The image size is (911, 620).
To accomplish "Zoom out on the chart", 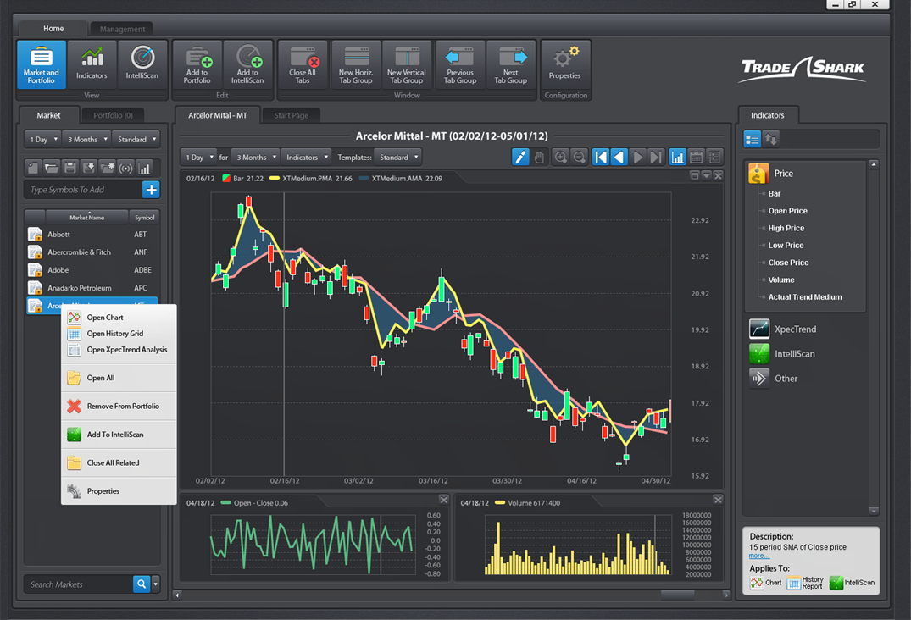I will [580, 158].
